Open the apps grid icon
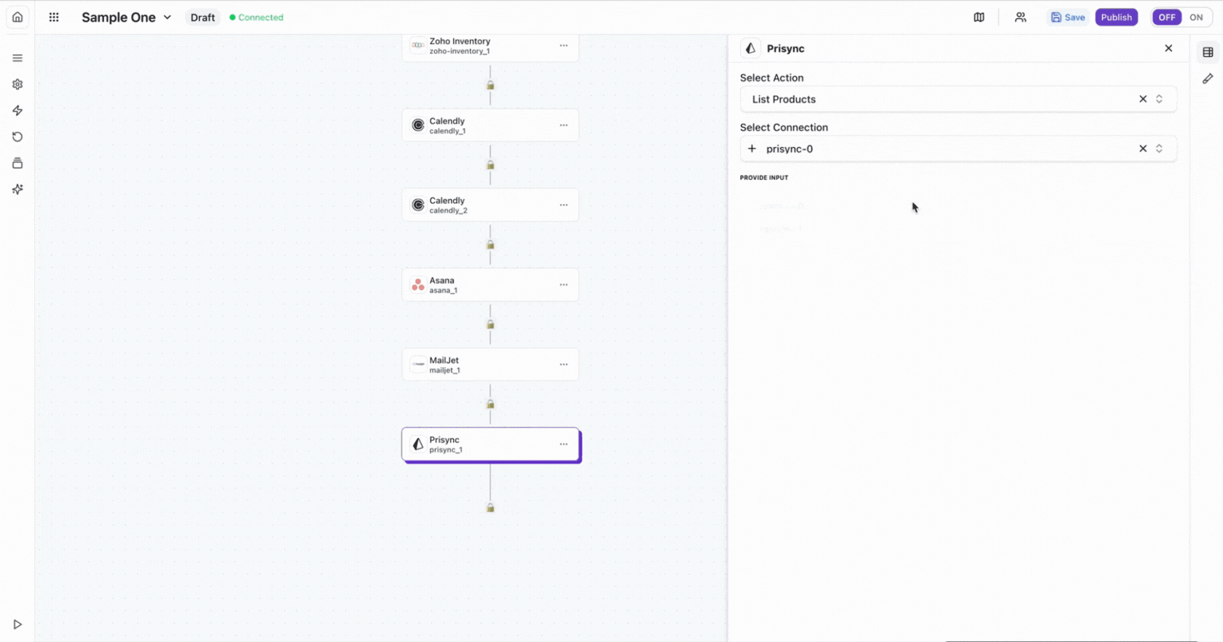The height and width of the screenshot is (642, 1223). (54, 17)
